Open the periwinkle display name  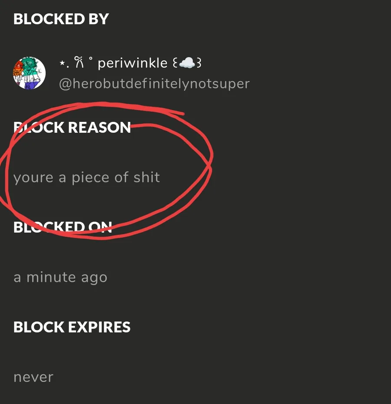coord(133,63)
